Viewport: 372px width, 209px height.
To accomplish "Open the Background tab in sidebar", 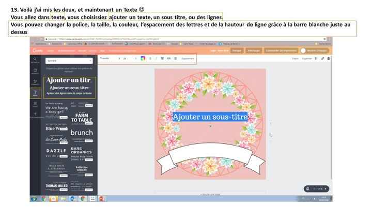I will [35, 104].
